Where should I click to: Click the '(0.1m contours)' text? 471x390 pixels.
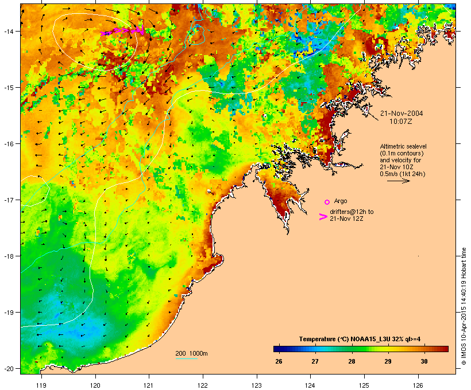(401, 153)
